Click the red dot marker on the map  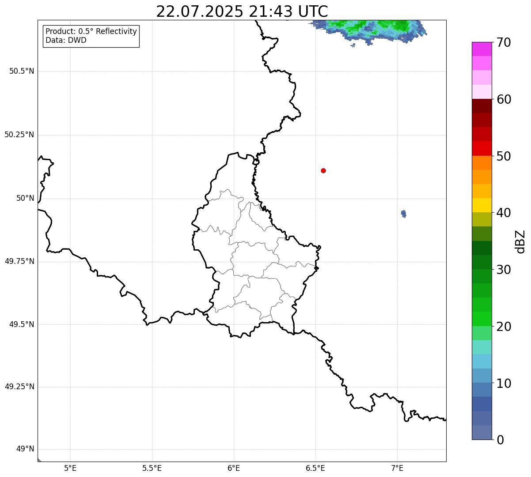pos(323,170)
